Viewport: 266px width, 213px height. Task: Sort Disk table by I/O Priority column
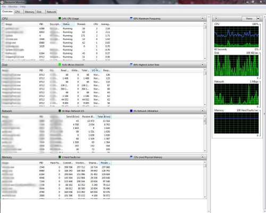pyautogui.click(x=96, y=70)
